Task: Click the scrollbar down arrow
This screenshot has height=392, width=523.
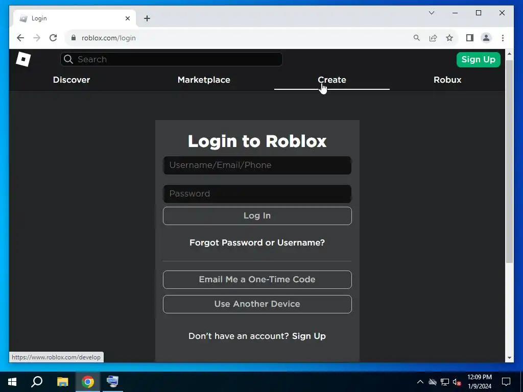Action: pos(509,358)
